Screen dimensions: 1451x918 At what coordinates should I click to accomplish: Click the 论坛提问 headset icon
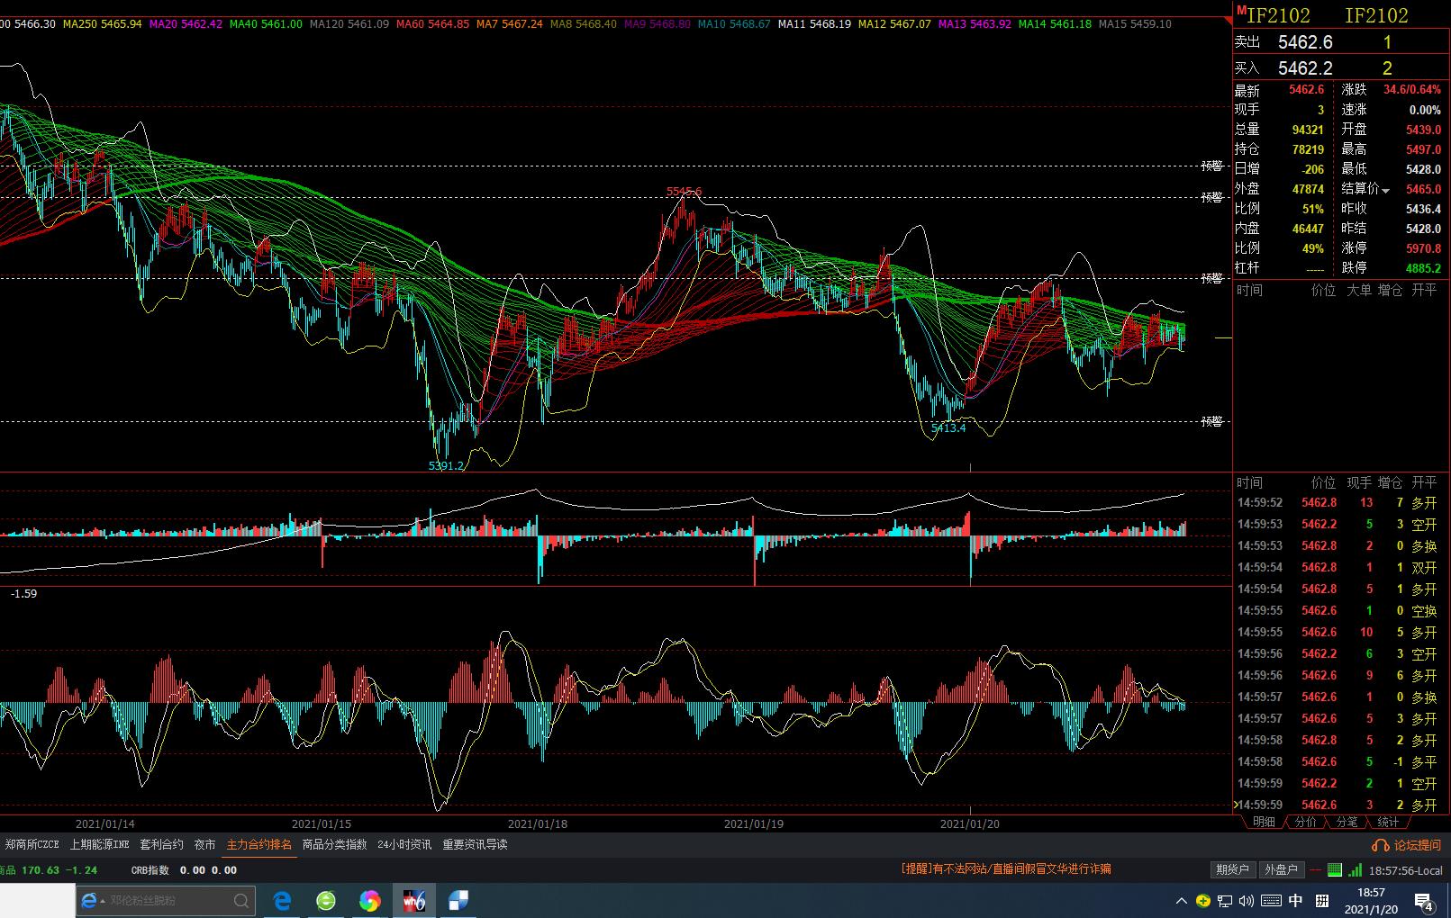[x=1379, y=846]
